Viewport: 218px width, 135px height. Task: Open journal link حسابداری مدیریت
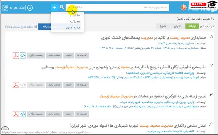[189, 48]
